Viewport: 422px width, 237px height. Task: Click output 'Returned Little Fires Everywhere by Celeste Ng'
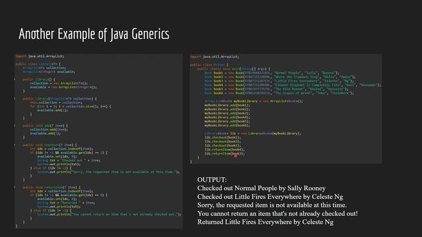point(265,222)
